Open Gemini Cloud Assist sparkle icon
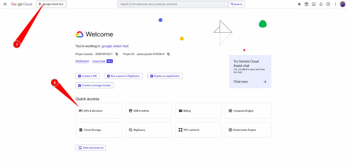Screen dimensions: 347x167 coord(299,4)
